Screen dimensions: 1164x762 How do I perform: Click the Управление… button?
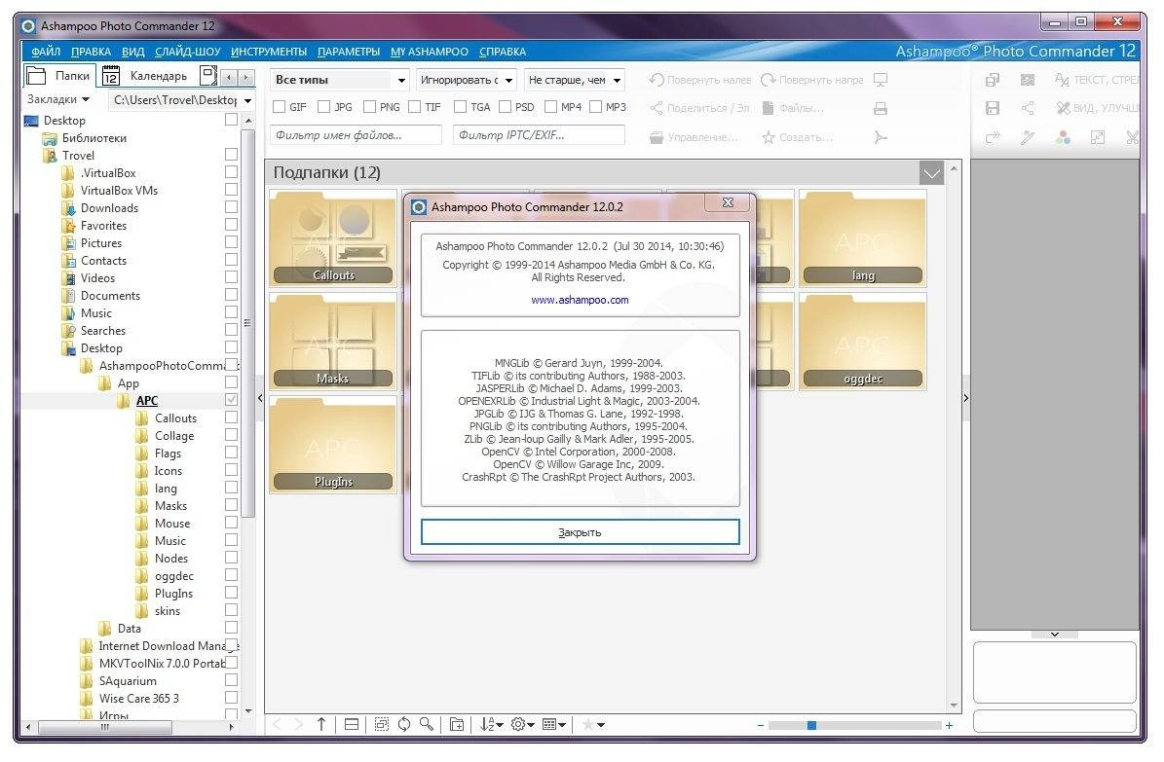695,137
